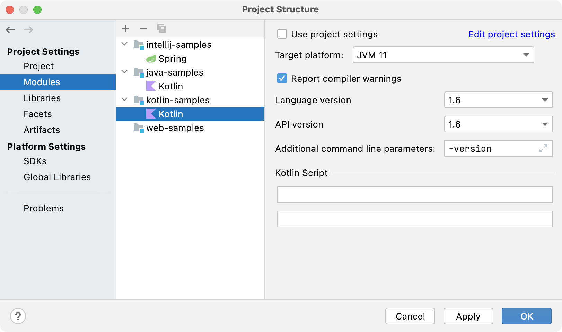This screenshot has height=332, width=562.
Task: Click the Edit project settings link
Action: coord(511,34)
